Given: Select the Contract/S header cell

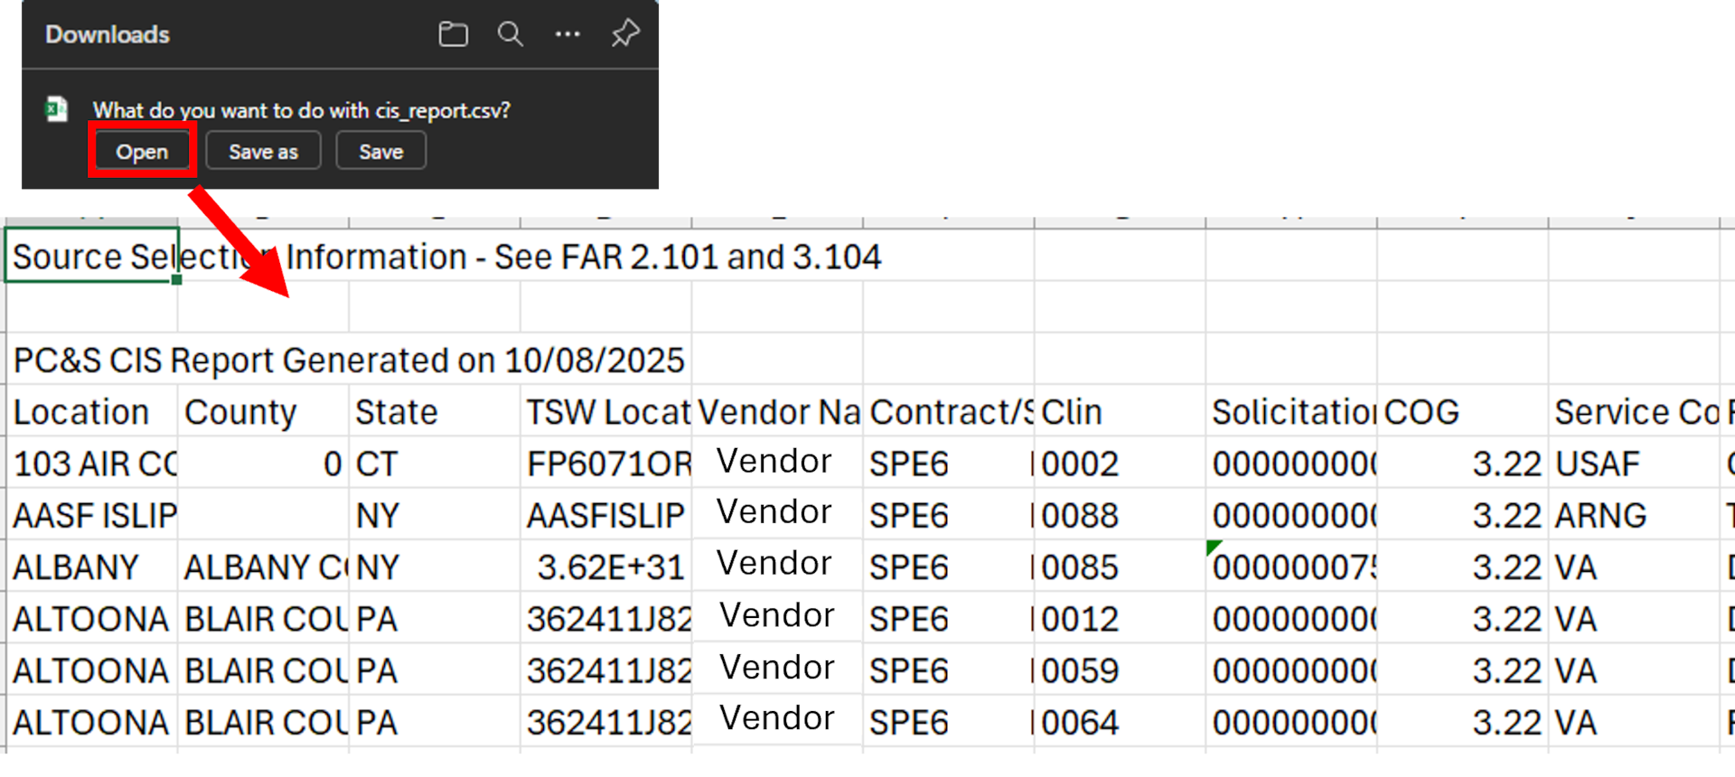Looking at the screenshot, I should pyautogui.click(x=949, y=412).
